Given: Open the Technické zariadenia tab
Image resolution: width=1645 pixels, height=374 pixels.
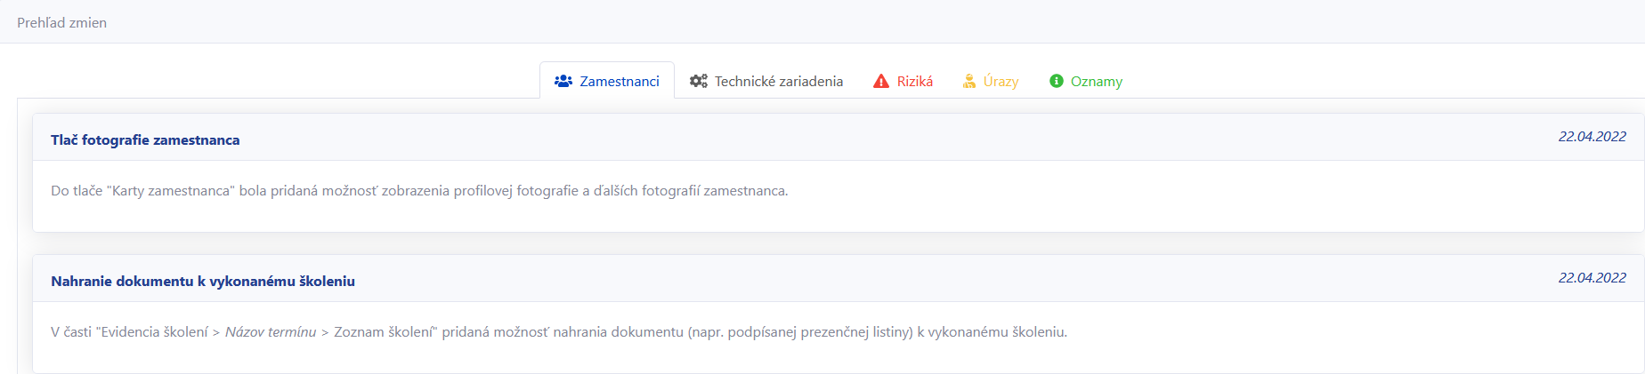Looking at the screenshot, I should (x=766, y=81).
